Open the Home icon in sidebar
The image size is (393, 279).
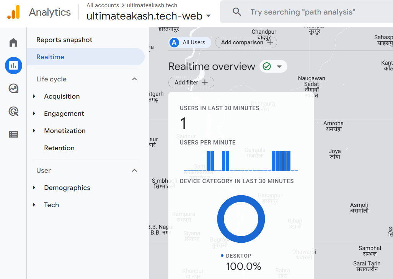click(x=13, y=42)
